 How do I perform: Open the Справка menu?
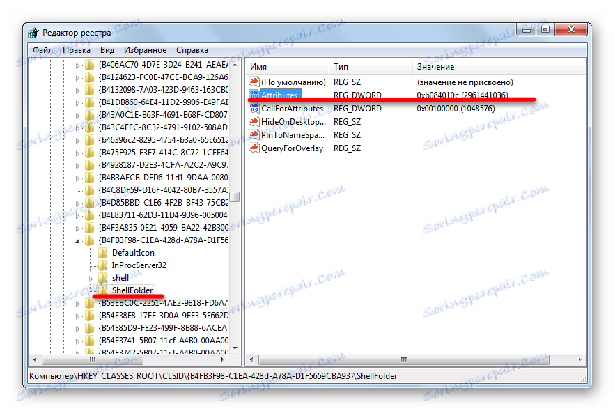tap(192, 50)
